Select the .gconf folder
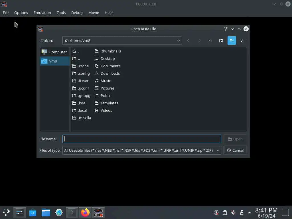Viewport: 292px width, 219px height. 81,88
